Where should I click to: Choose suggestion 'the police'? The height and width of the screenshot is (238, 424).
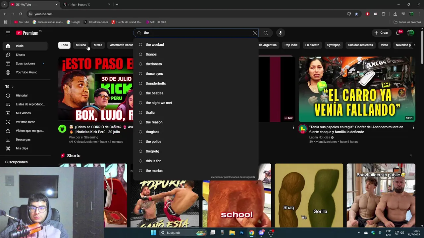[196, 141]
